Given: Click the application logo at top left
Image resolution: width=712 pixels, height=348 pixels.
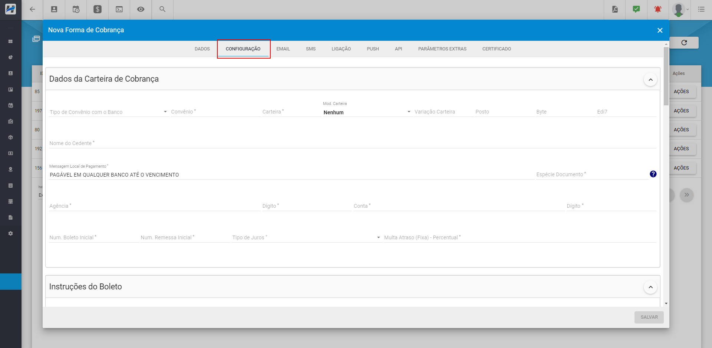Looking at the screenshot, I should pos(11,9).
